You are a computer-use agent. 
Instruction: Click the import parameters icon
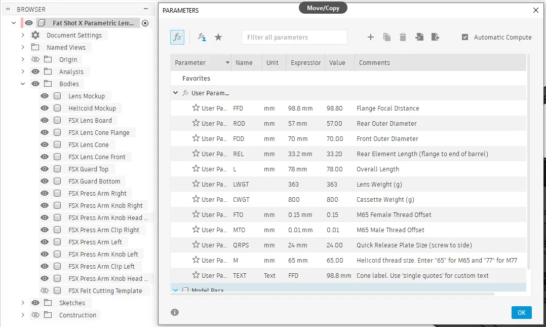[419, 38]
